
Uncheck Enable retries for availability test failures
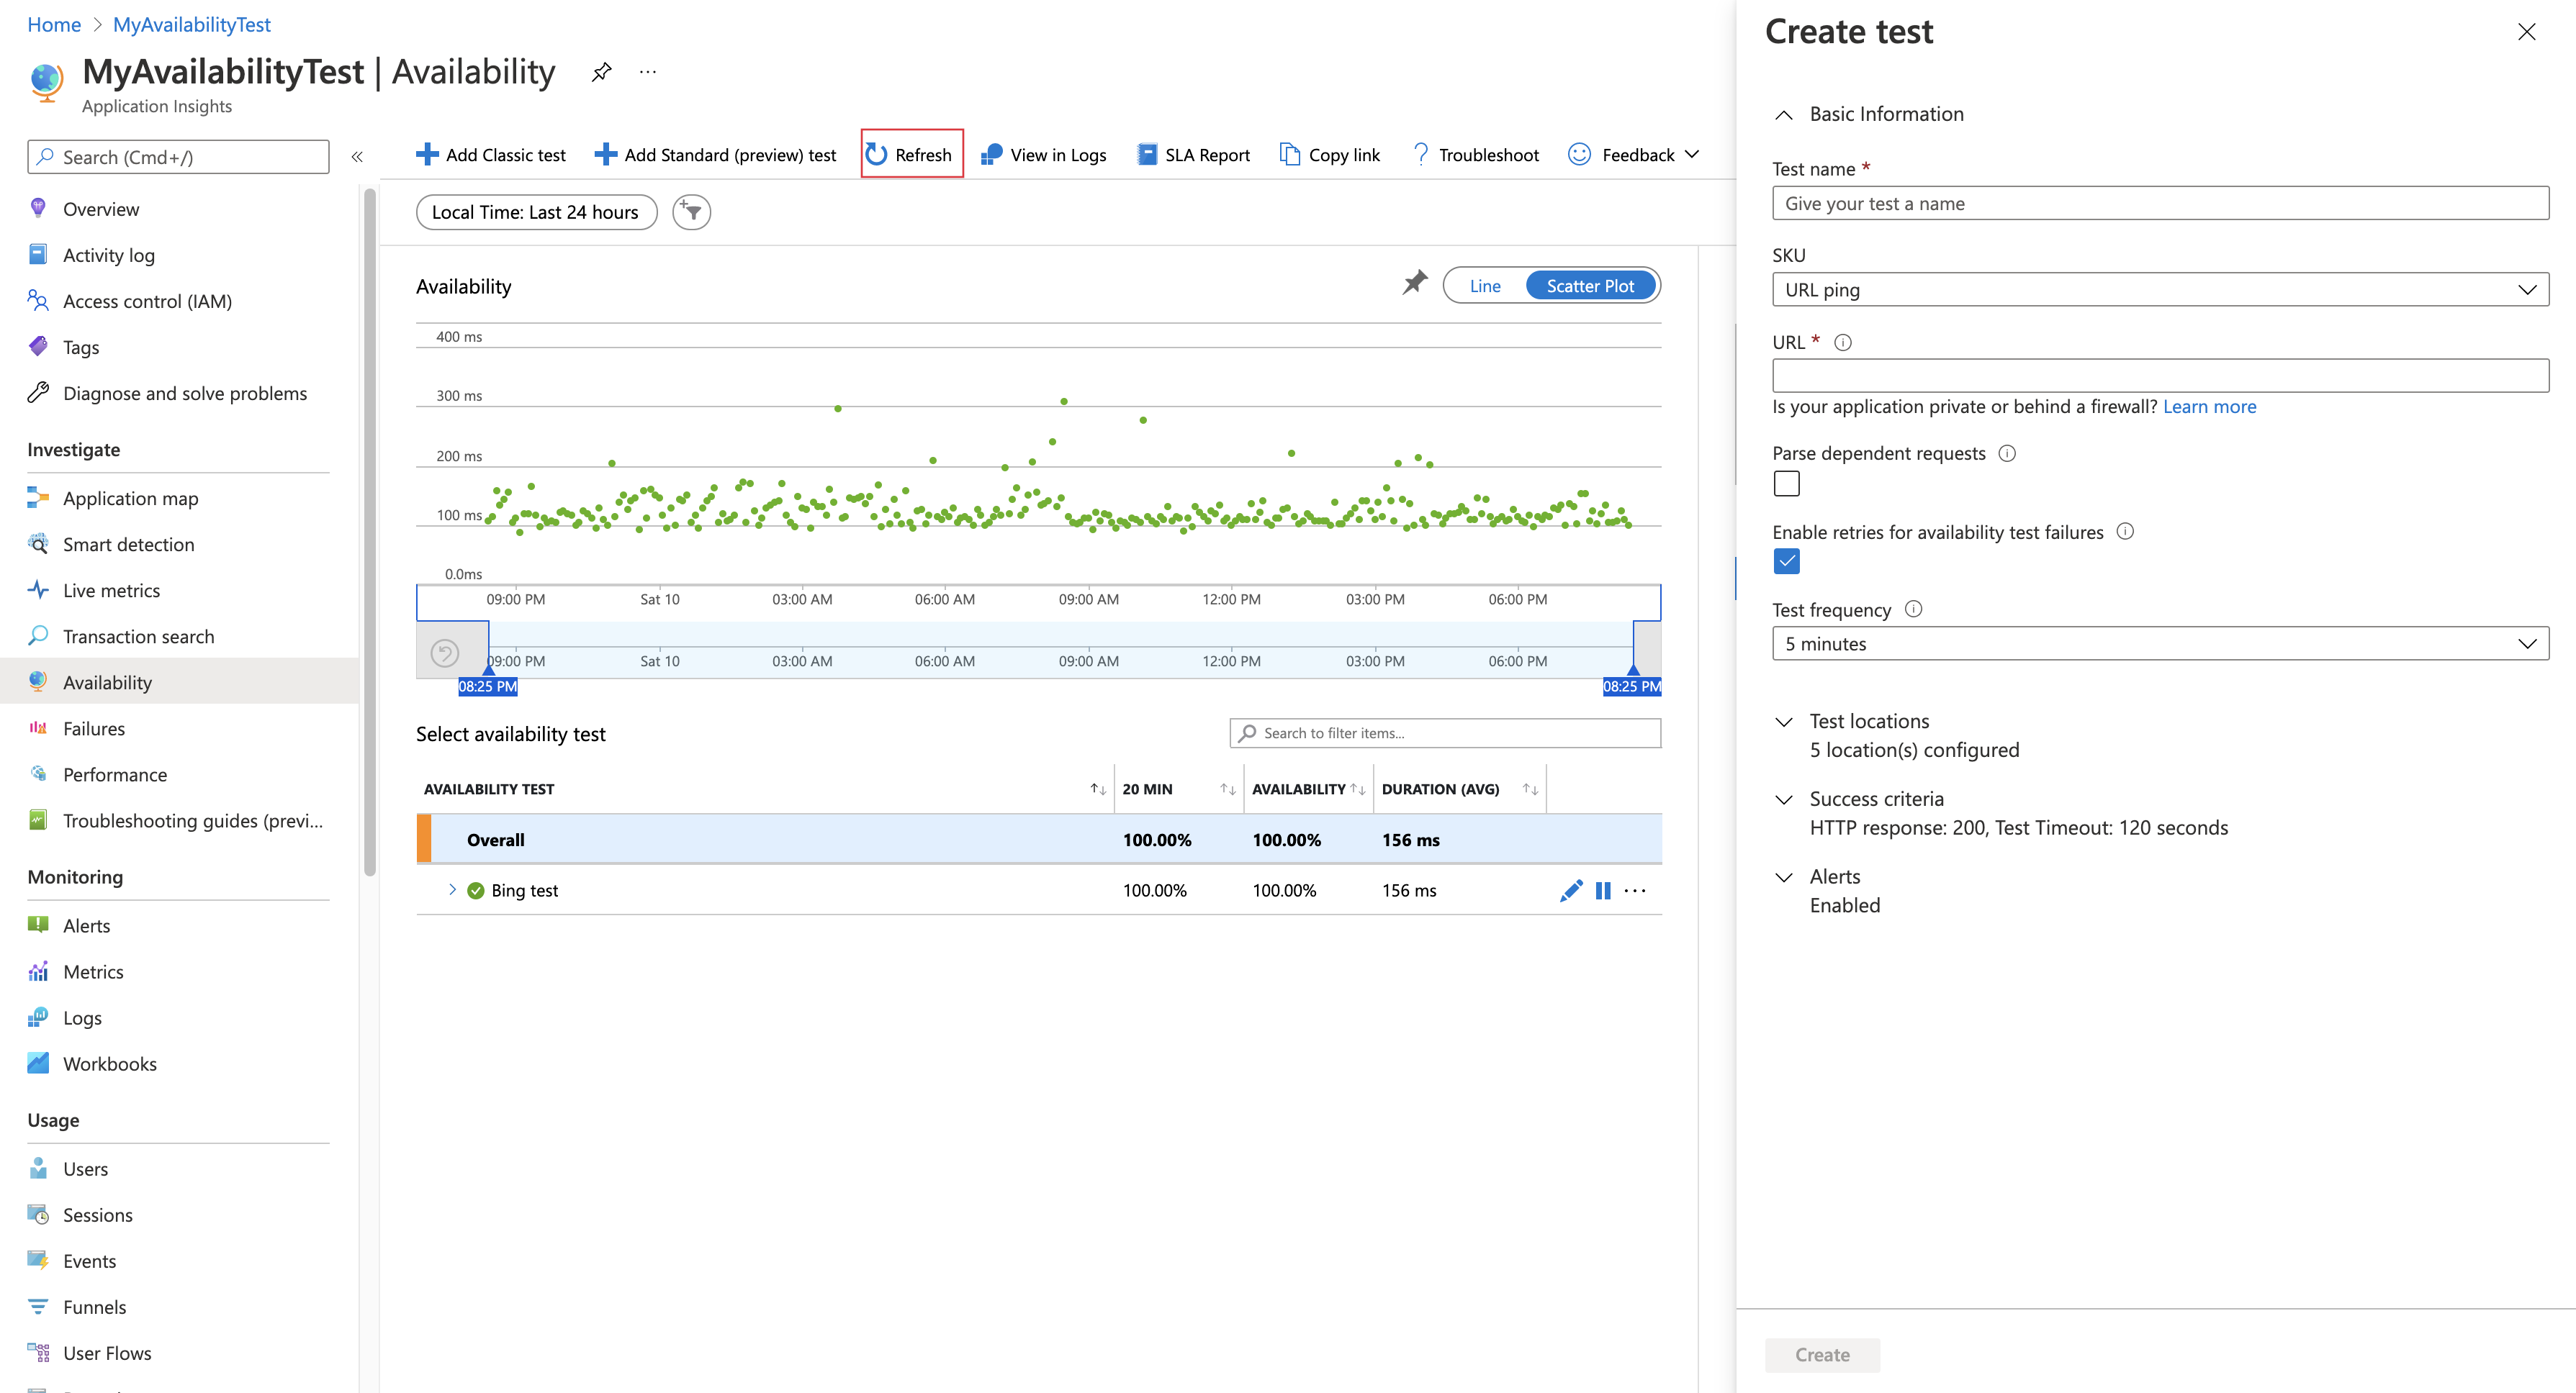[1786, 562]
